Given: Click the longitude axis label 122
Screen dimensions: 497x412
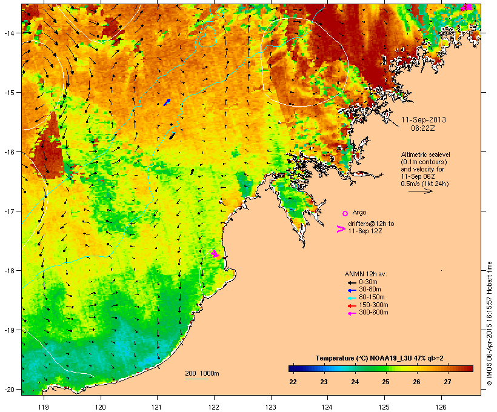Looking at the screenshot, I should [214, 407].
